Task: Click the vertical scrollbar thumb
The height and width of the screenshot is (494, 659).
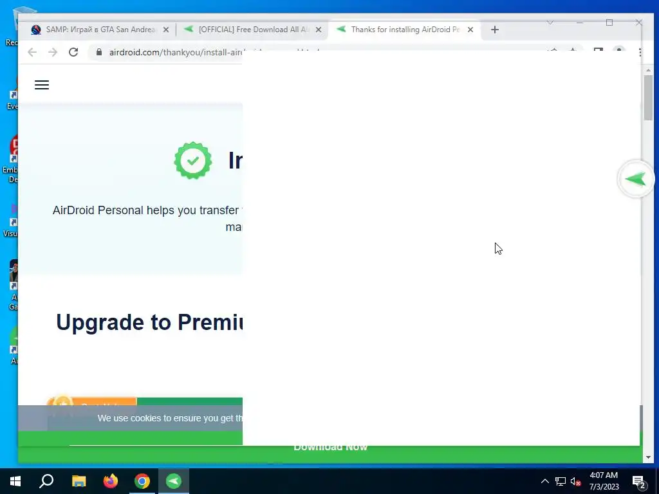Action: point(648,98)
